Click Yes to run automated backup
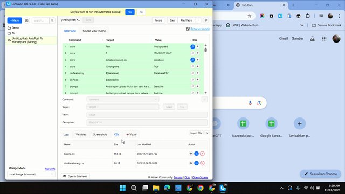The height and width of the screenshot is (194, 345). [x=130, y=12]
